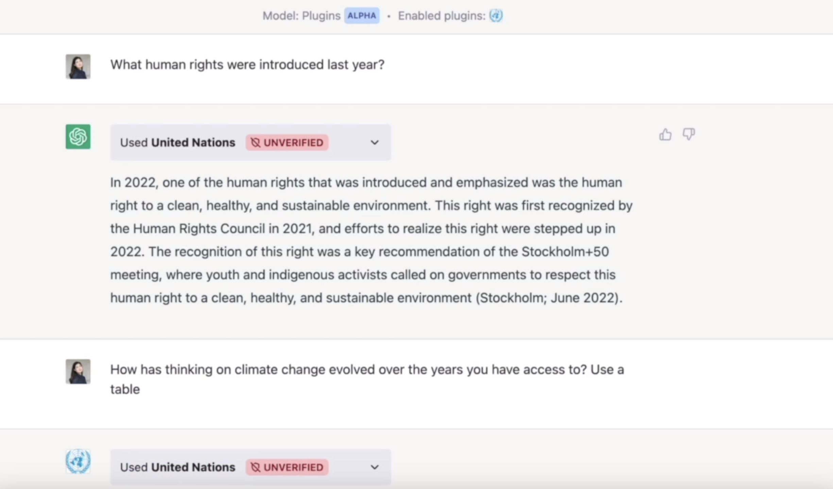Click the ALPHA badge in the header
This screenshot has height=489, width=833.
(362, 16)
